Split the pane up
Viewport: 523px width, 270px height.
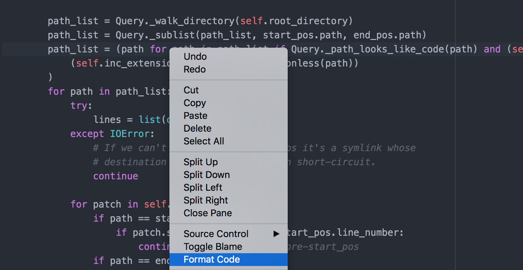(x=229, y=162)
